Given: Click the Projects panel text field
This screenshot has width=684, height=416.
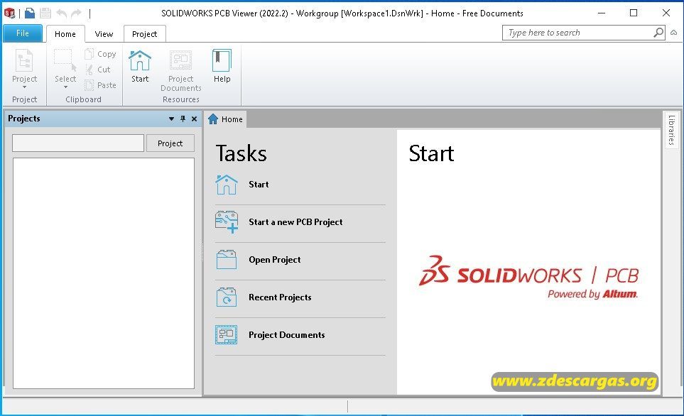Looking at the screenshot, I should click(78, 143).
